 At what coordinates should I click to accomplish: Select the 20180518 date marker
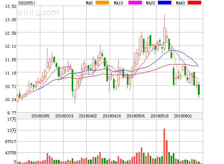point(159,116)
